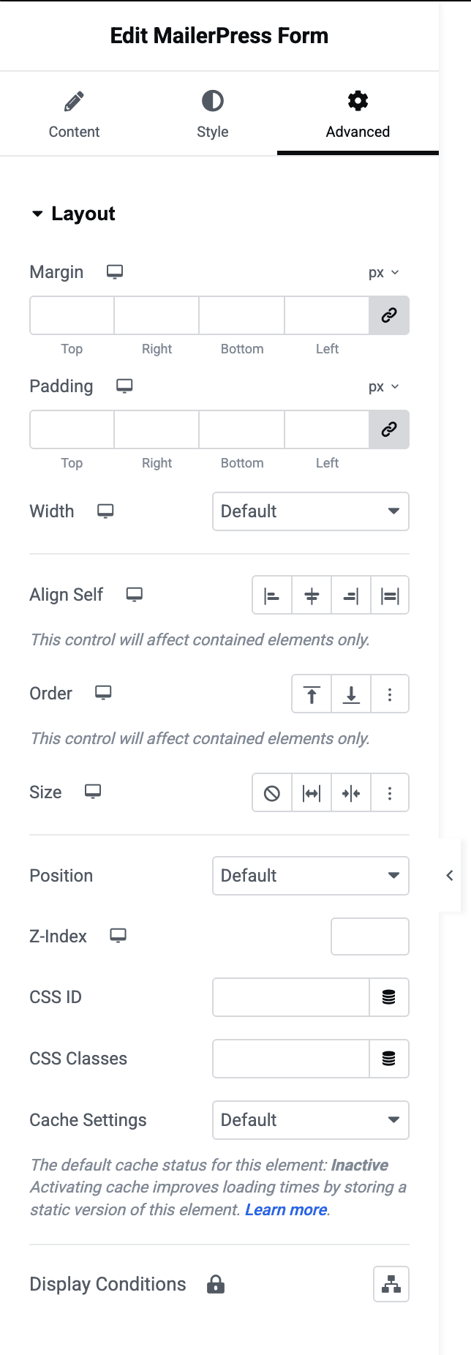Switch to the Style tab
The width and height of the screenshot is (471, 1355).
(x=212, y=113)
